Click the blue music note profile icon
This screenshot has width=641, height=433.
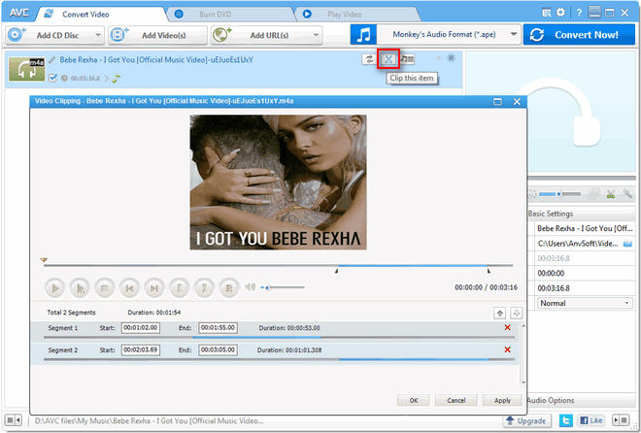coord(363,35)
